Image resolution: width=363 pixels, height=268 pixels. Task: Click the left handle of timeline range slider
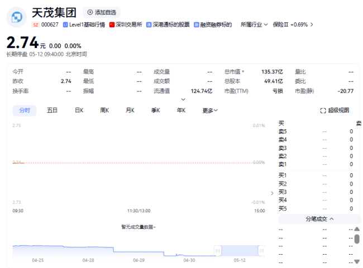(x=217, y=251)
